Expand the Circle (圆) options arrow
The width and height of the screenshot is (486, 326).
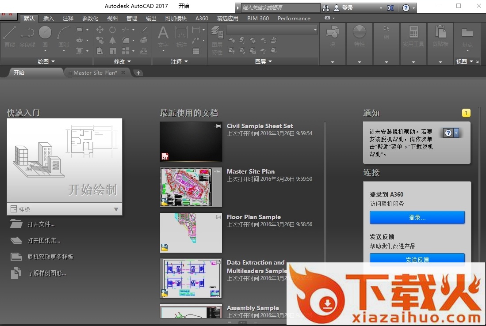[45, 50]
